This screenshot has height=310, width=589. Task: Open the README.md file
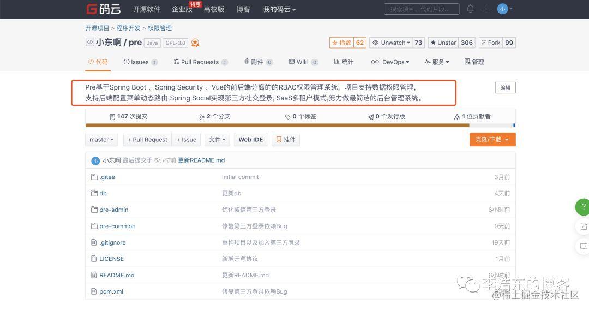[117, 275]
